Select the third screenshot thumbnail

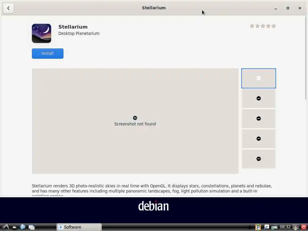pyautogui.click(x=258, y=119)
